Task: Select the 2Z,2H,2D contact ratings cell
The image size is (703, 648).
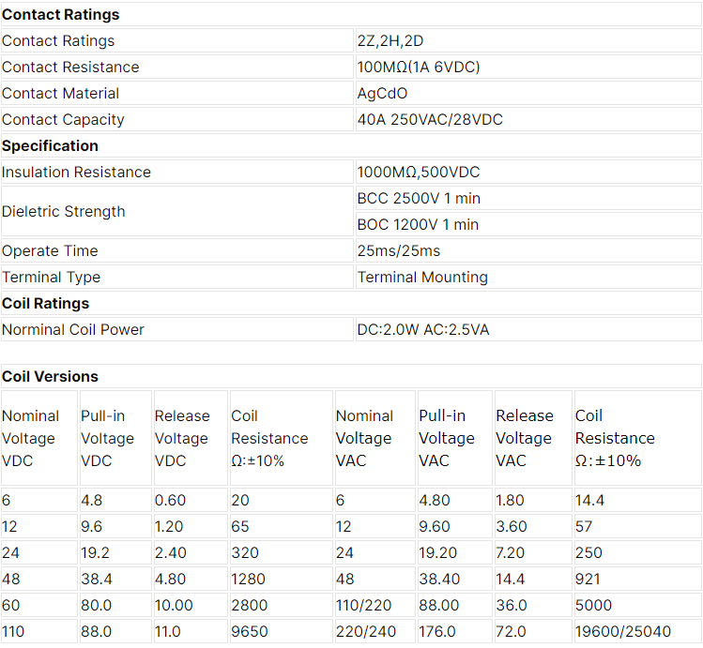Action: pos(528,40)
